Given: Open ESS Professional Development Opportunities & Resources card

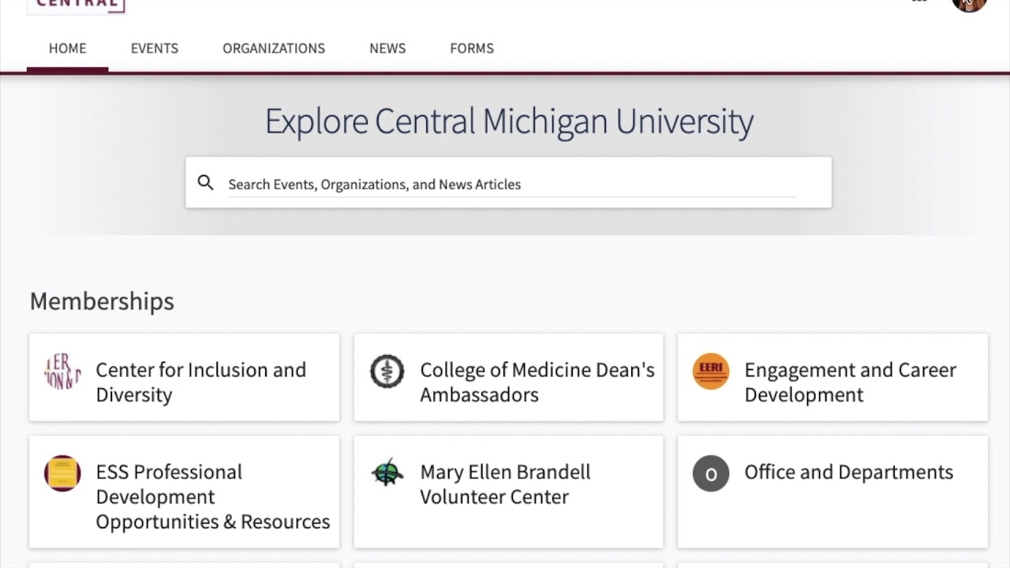Looking at the screenshot, I should click(x=184, y=491).
